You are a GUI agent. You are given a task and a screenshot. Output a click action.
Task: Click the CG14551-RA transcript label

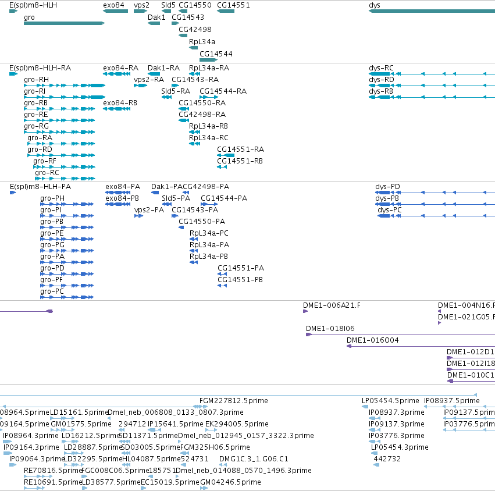[240, 150]
